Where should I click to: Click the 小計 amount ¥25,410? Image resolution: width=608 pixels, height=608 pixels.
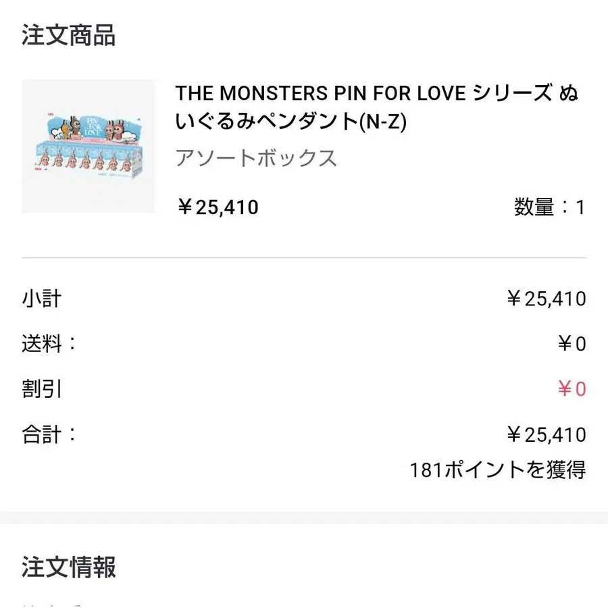(546, 299)
